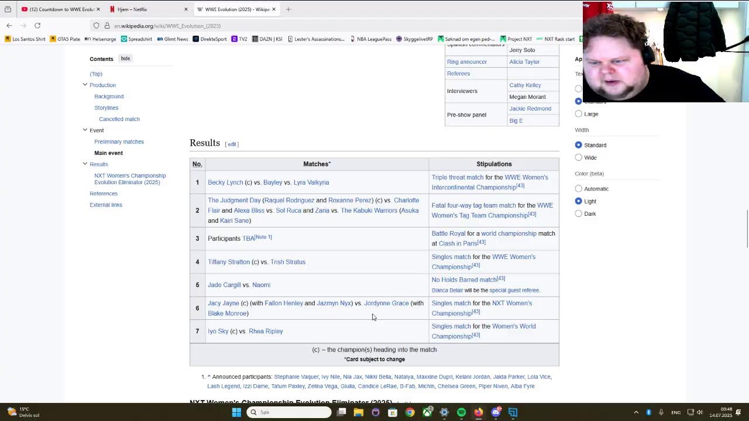Jump to Preliminary matches in contents
The width and height of the screenshot is (749, 421).
coord(119,142)
